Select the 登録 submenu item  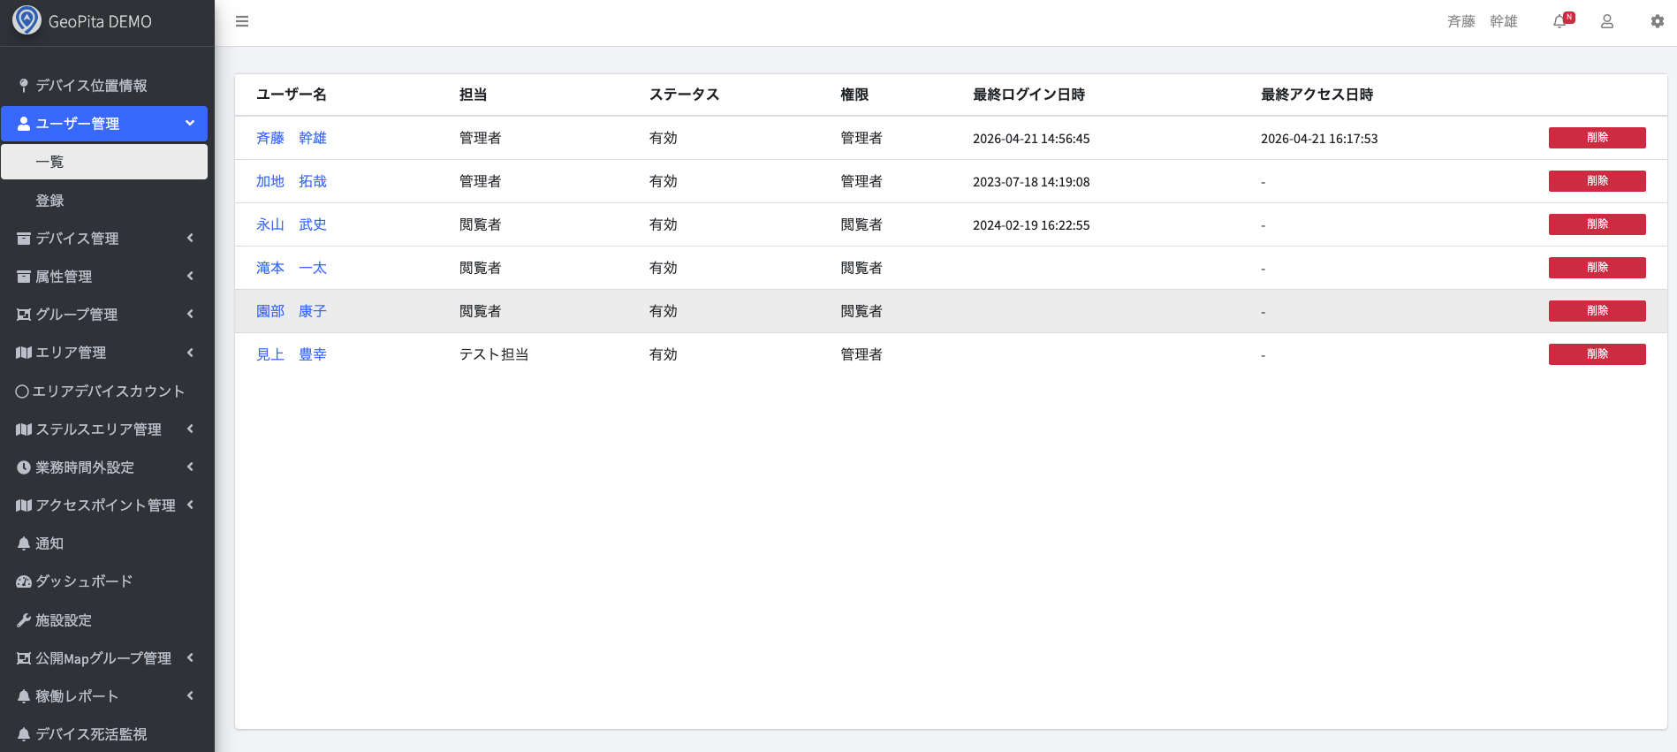[49, 201]
